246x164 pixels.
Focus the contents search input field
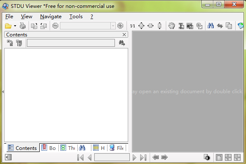71,43
